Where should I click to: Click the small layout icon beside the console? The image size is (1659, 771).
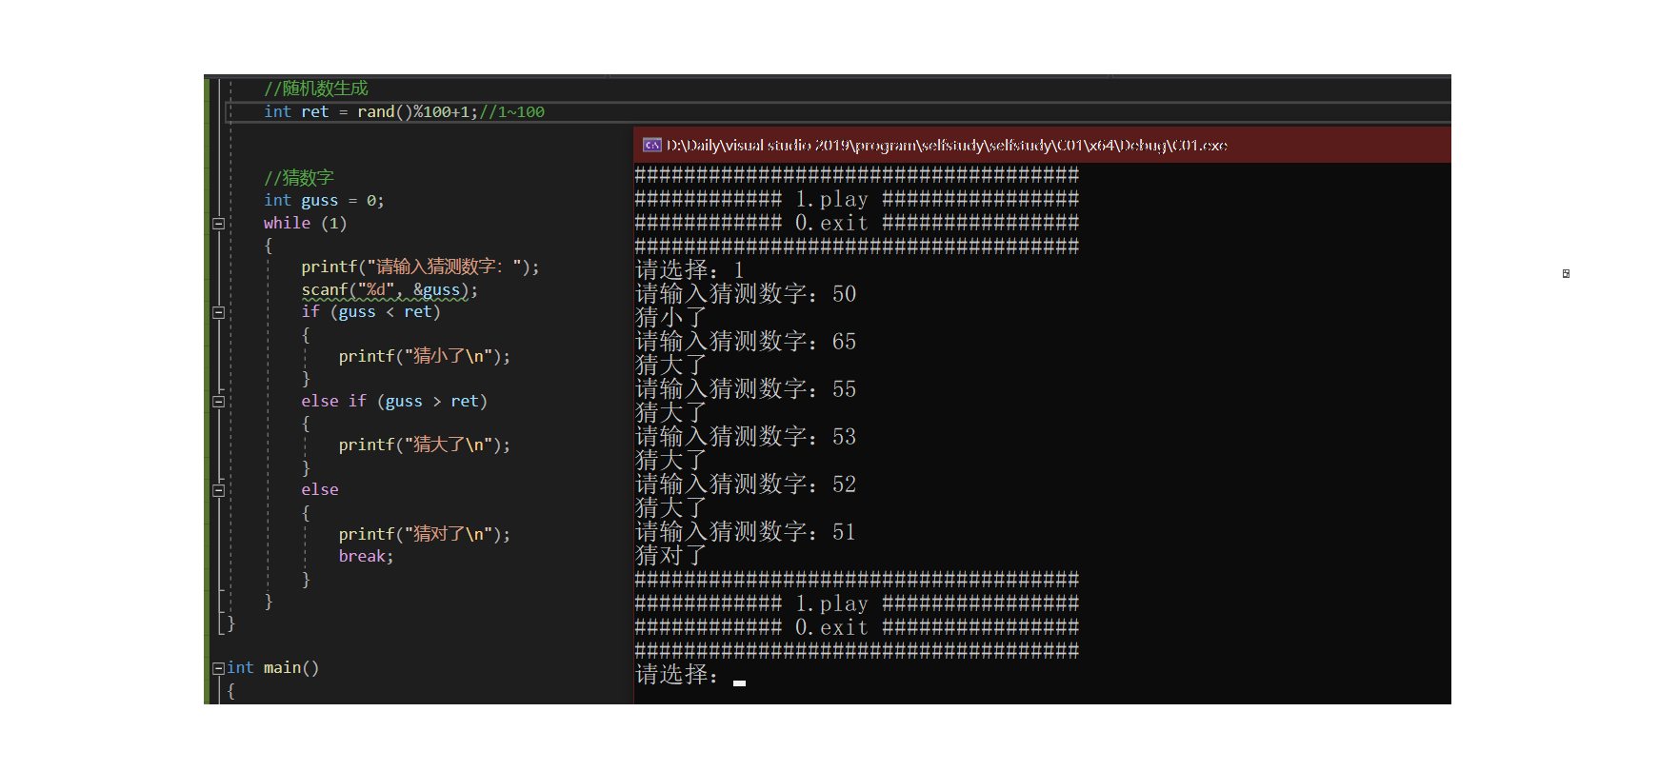pos(1566,274)
